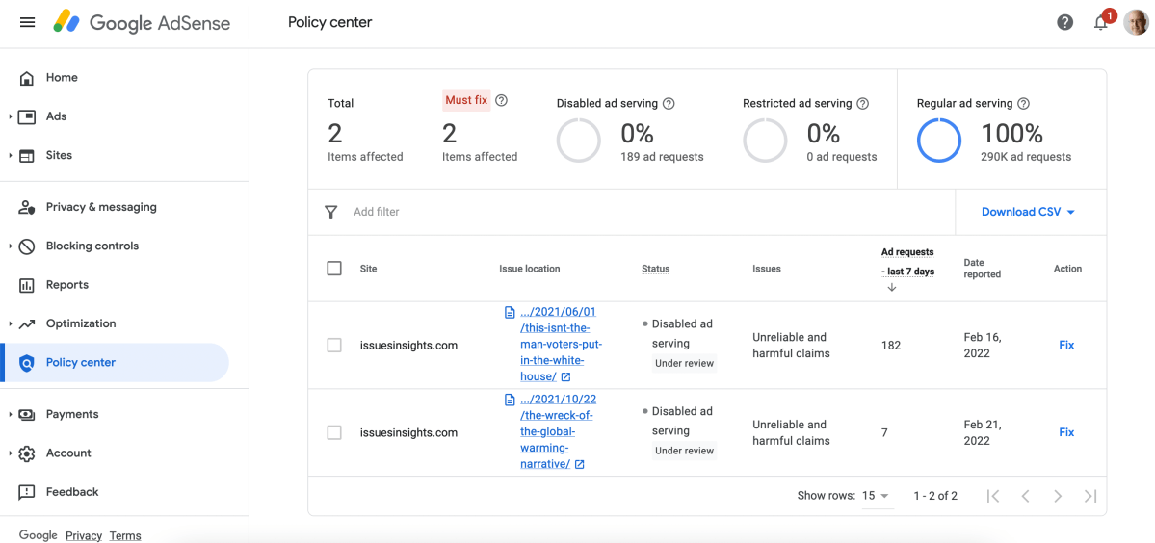1155x543 pixels.
Task: Go to last page of results
Action: pyautogui.click(x=1090, y=496)
